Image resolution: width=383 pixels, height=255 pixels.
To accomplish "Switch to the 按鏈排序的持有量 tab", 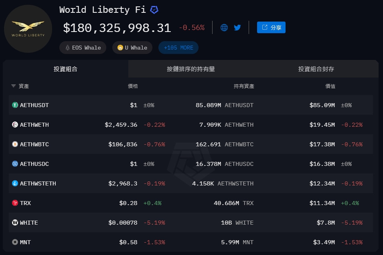I will pyautogui.click(x=191, y=69).
